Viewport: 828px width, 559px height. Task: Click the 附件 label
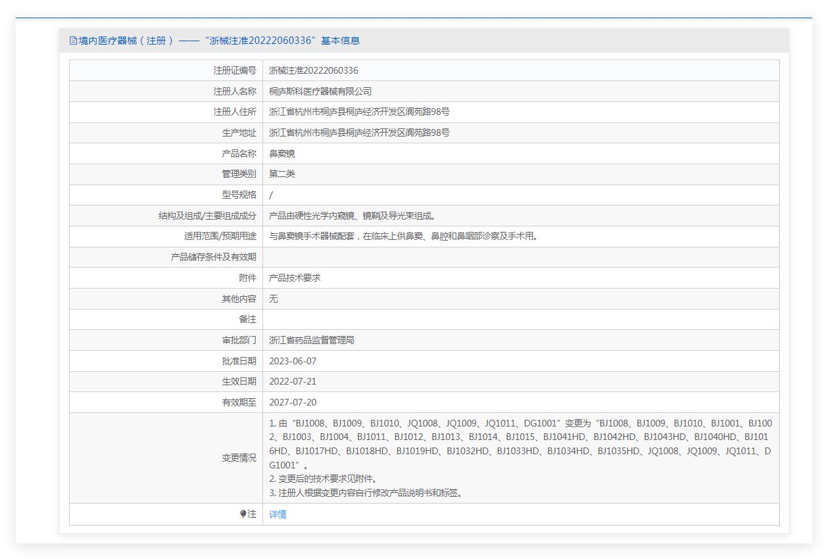tap(248, 278)
